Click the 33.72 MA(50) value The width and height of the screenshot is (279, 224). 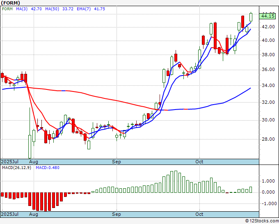pos(68,9)
